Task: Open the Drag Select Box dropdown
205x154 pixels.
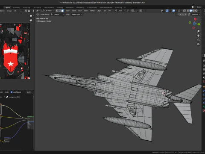Action: click(77, 15)
